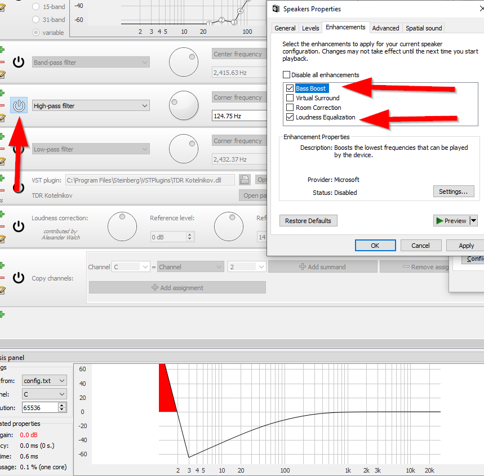The height and width of the screenshot is (476, 484).
Task: Click notepad edit icon in Low-pass filter row
Action: coord(2,161)
